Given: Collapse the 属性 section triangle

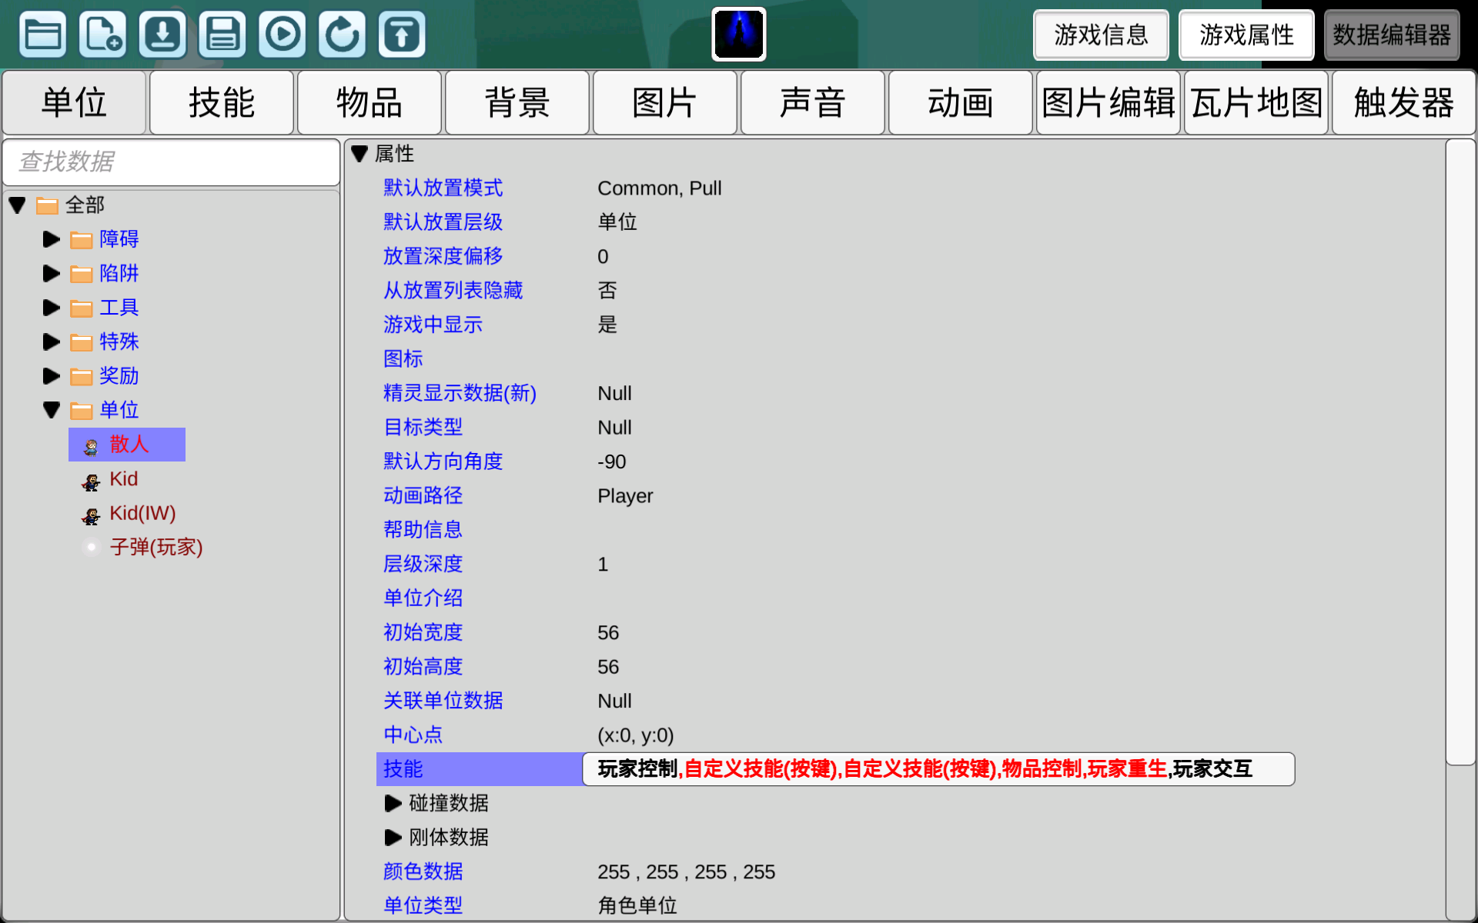Looking at the screenshot, I should point(359,154).
